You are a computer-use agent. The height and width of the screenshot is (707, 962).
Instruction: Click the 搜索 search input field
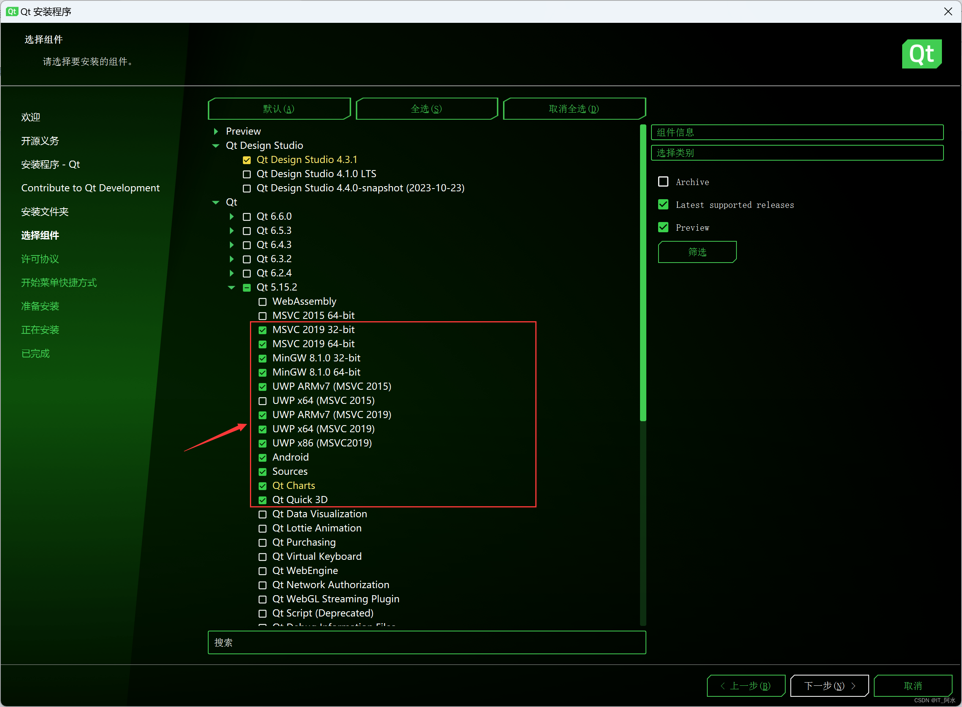(427, 642)
